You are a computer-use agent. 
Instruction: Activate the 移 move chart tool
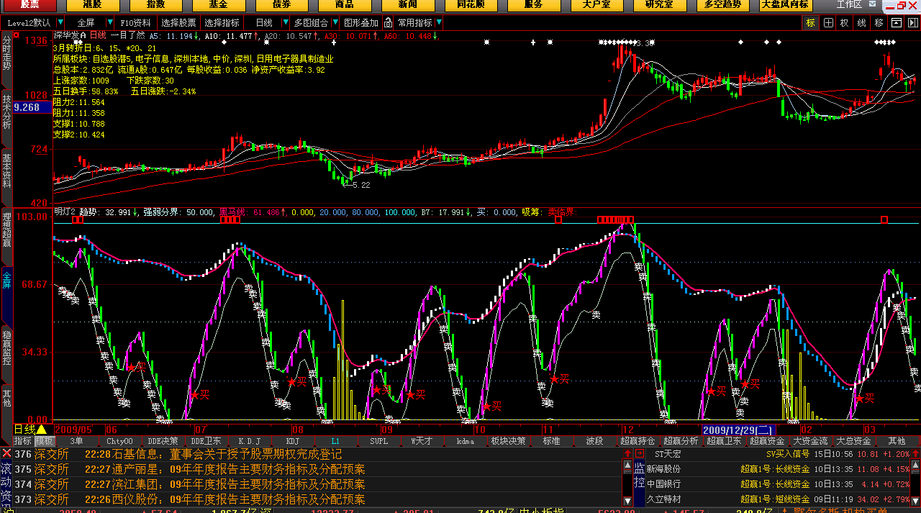879,23
